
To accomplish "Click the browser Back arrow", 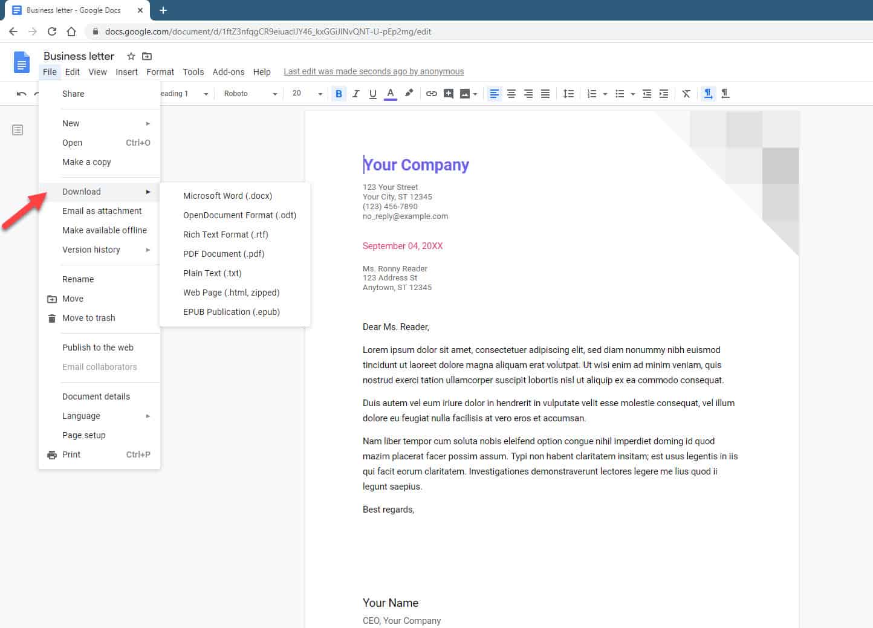I will (x=13, y=31).
